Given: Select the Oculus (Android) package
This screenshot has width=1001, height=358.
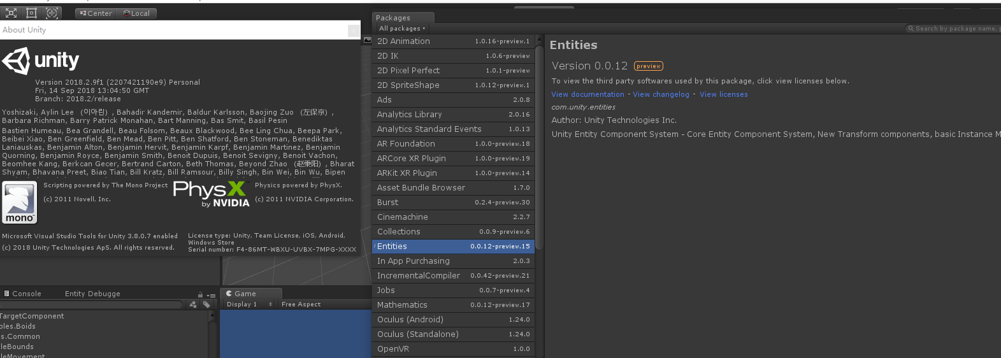Looking at the screenshot, I should 453,320.
